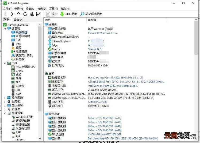Image resolution: width=200 pixels, height=143 pixels.
Task: Open 逻辑驱动器 tree item
Action: [21, 121]
